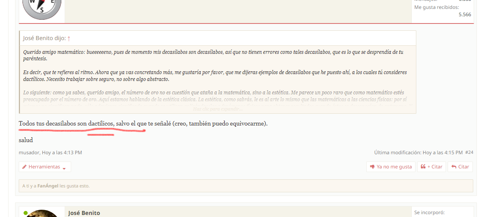The image size is (483, 217).
Task: Click the + Citar multi-quote button
Action: [431, 167]
